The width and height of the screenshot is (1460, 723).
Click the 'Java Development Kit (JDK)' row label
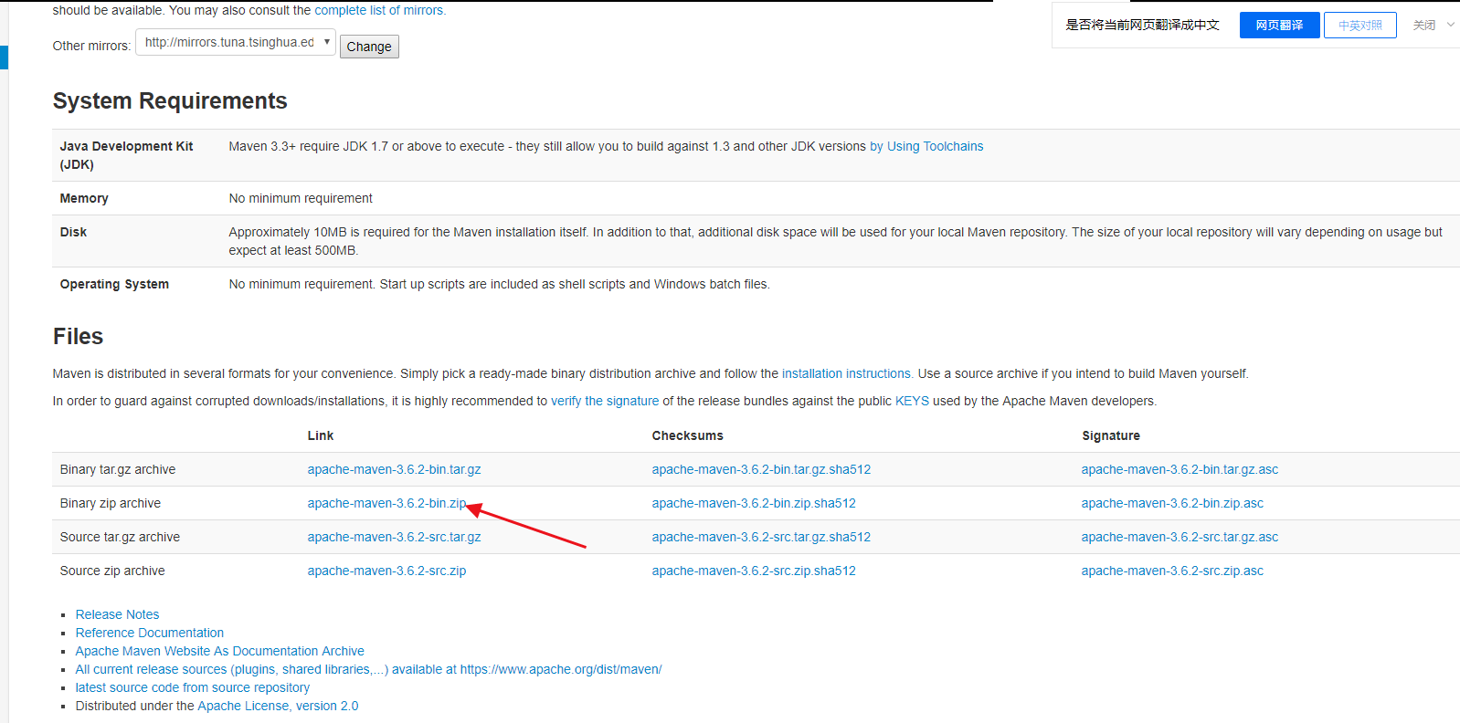click(126, 155)
